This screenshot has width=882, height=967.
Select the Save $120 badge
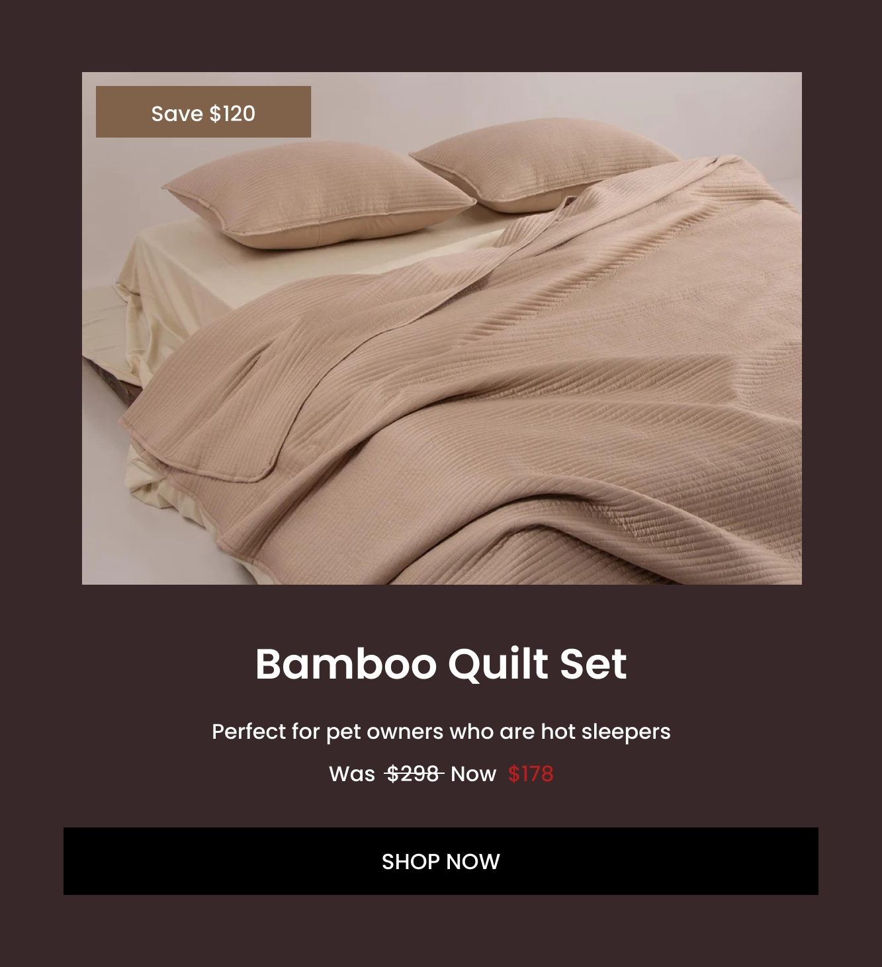[x=203, y=112]
